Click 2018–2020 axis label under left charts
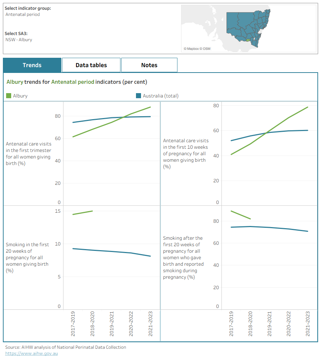Viewport: 321px width, 361px height. (92, 324)
